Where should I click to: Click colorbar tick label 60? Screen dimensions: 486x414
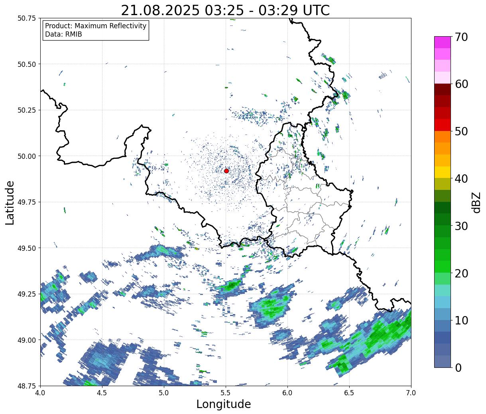(x=461, y=84)
